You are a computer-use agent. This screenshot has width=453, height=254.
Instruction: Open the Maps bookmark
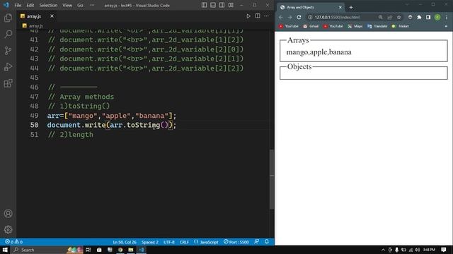coord(355,26)
